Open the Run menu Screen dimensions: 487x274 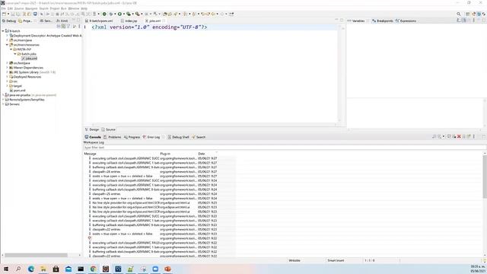pyautogui.click(x=64, y=8)
